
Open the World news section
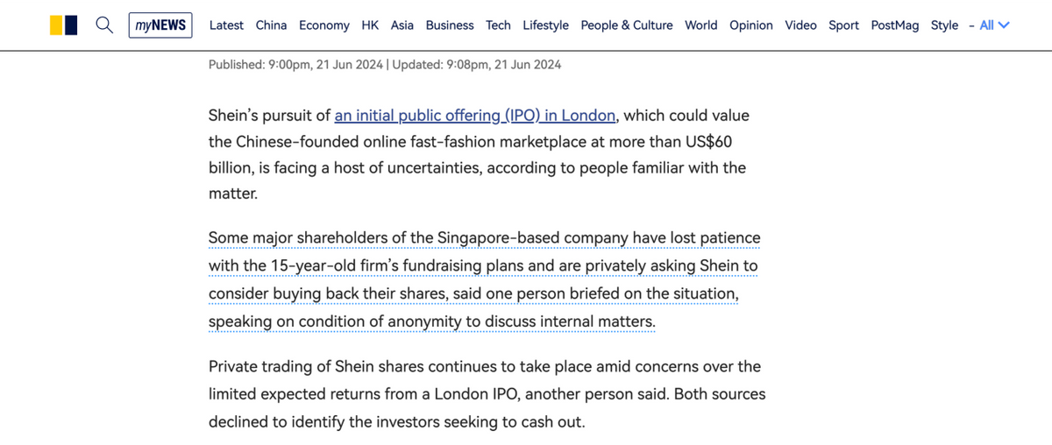[701, 25]
